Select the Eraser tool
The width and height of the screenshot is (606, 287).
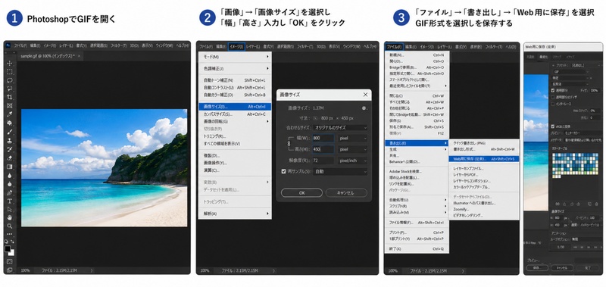coord(10,158)
